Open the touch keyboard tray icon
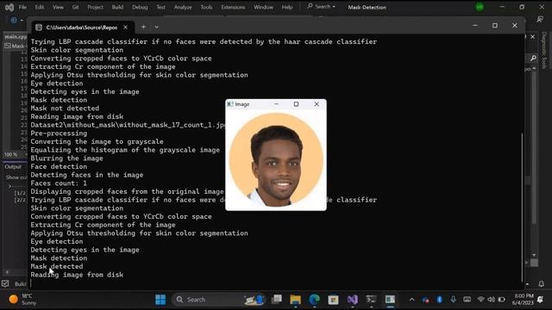This screenshot has width=552, height=310. pos(467,300)
